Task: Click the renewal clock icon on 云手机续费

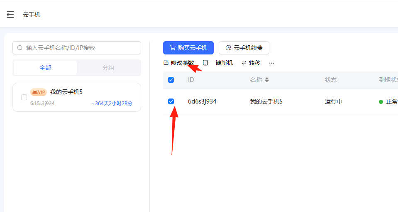Action: (x=228, y=48)
